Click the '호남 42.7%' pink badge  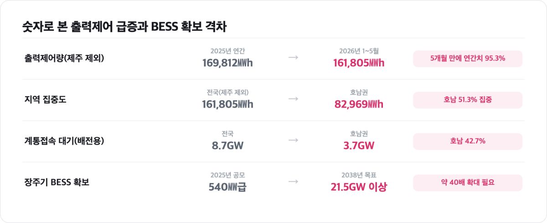click(468, 141)
